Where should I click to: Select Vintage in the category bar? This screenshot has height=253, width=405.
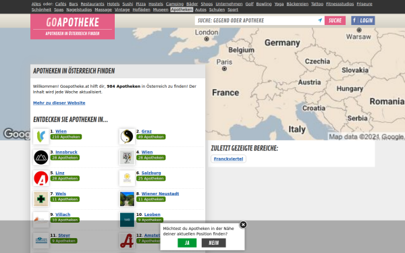tap(122, 9)
